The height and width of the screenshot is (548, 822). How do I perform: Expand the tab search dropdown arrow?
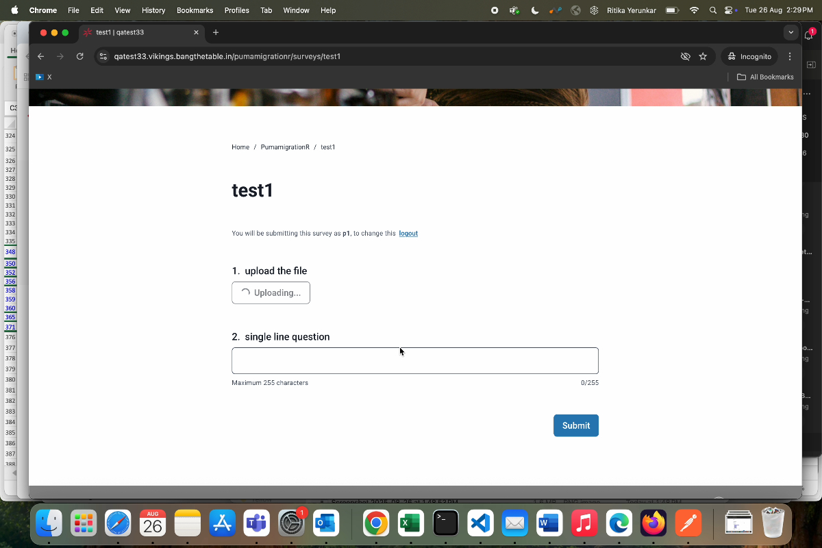(x=791, y=32)
